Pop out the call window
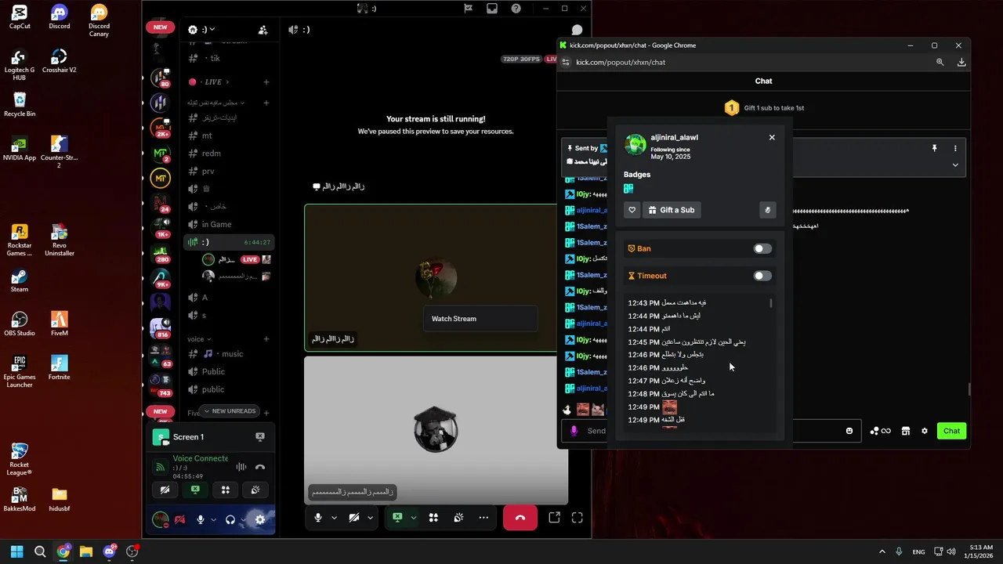Screen dimensions: 1003x564 554,518
